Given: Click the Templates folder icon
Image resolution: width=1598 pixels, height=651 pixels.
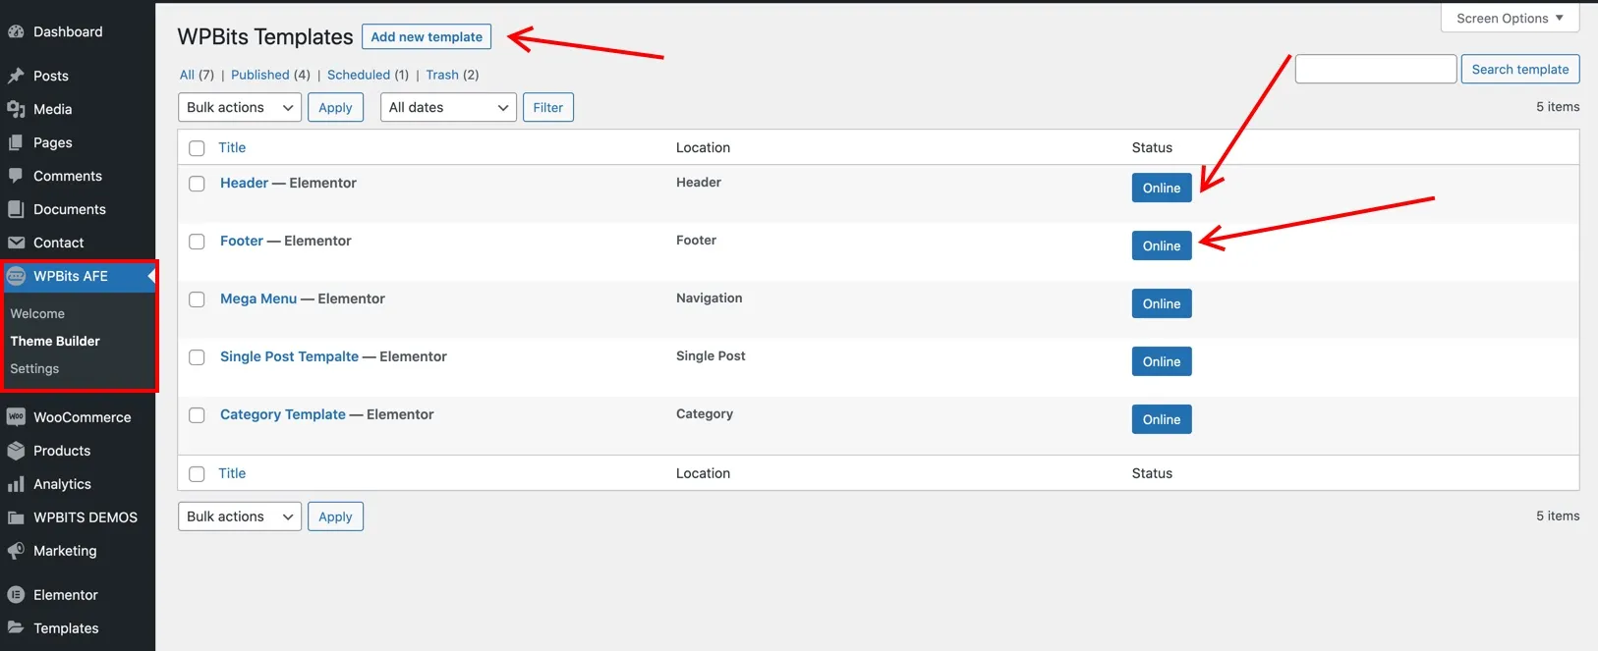Looking at the screenshot, I should [16, 628].
